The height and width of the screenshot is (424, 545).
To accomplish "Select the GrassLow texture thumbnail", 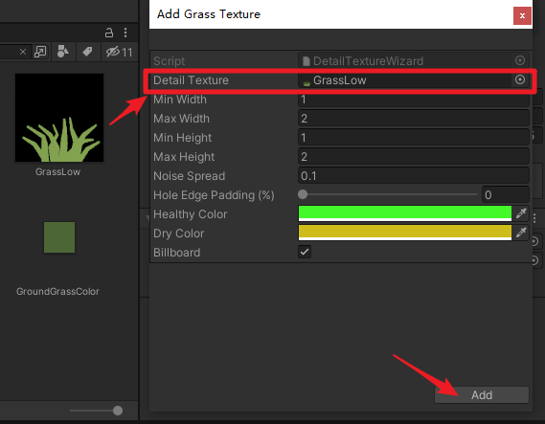I will (59, 118).
